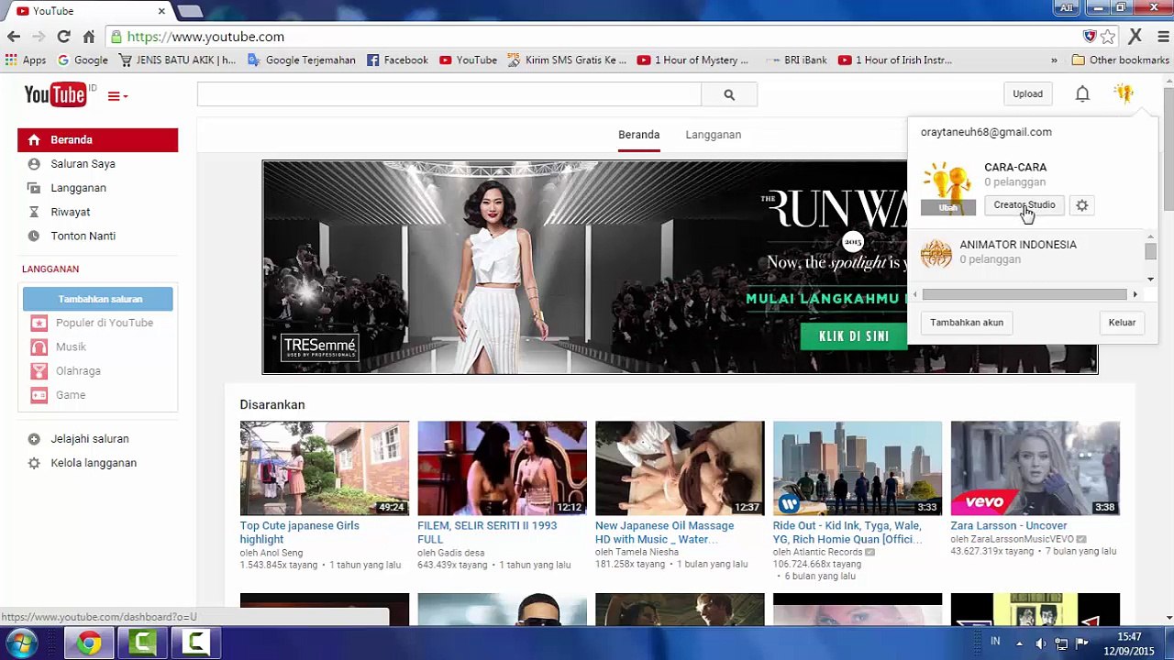The image size is (1174, 660).
Task: Click the Windows Start button
Action: (x=20, y=643)
